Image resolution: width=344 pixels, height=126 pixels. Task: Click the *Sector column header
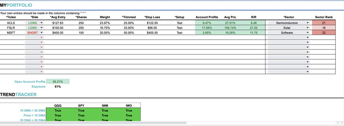pyautogui.click(x=289, y=17)
